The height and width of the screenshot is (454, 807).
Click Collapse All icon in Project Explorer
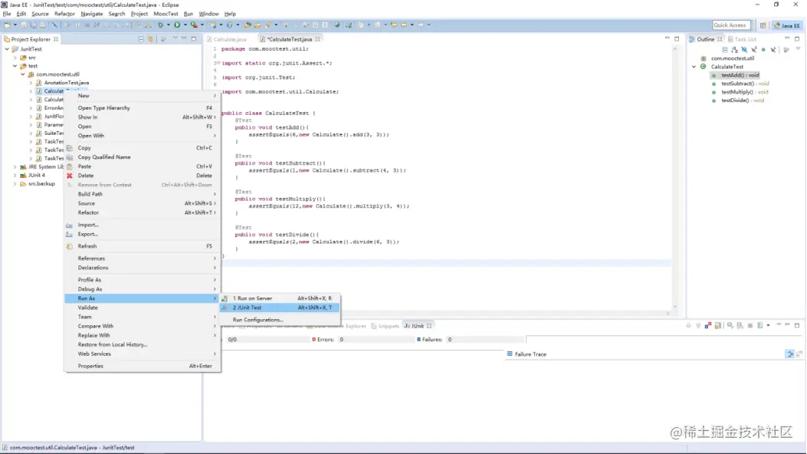(141, 39)
